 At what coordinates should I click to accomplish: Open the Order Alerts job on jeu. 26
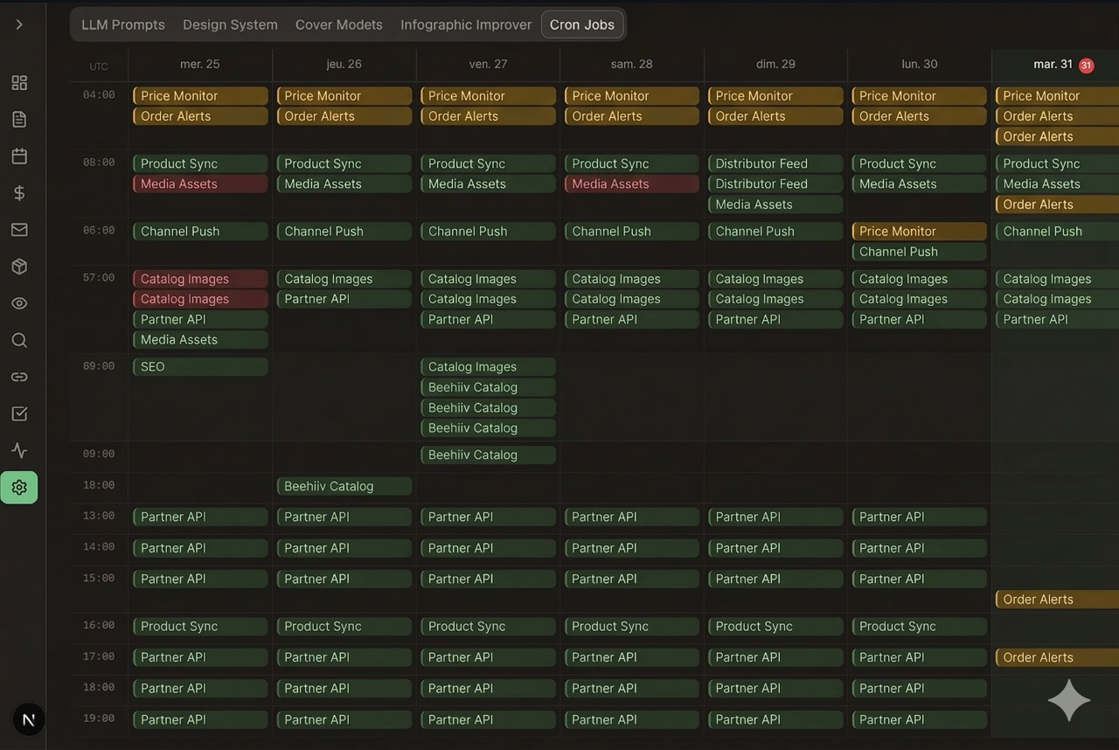tap(344, 116)
